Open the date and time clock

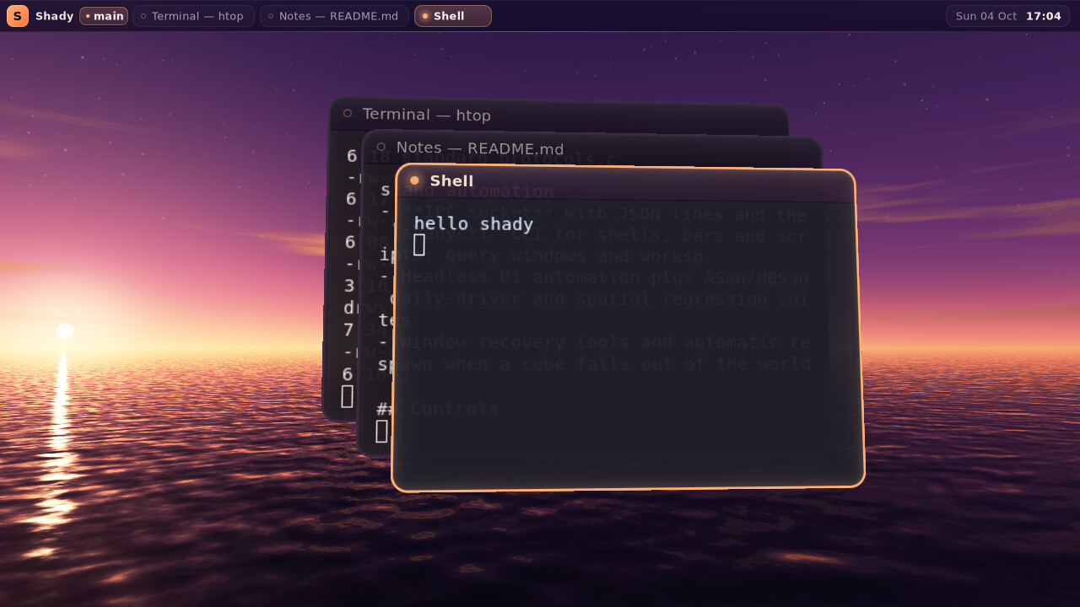(x=1009, y=16)
